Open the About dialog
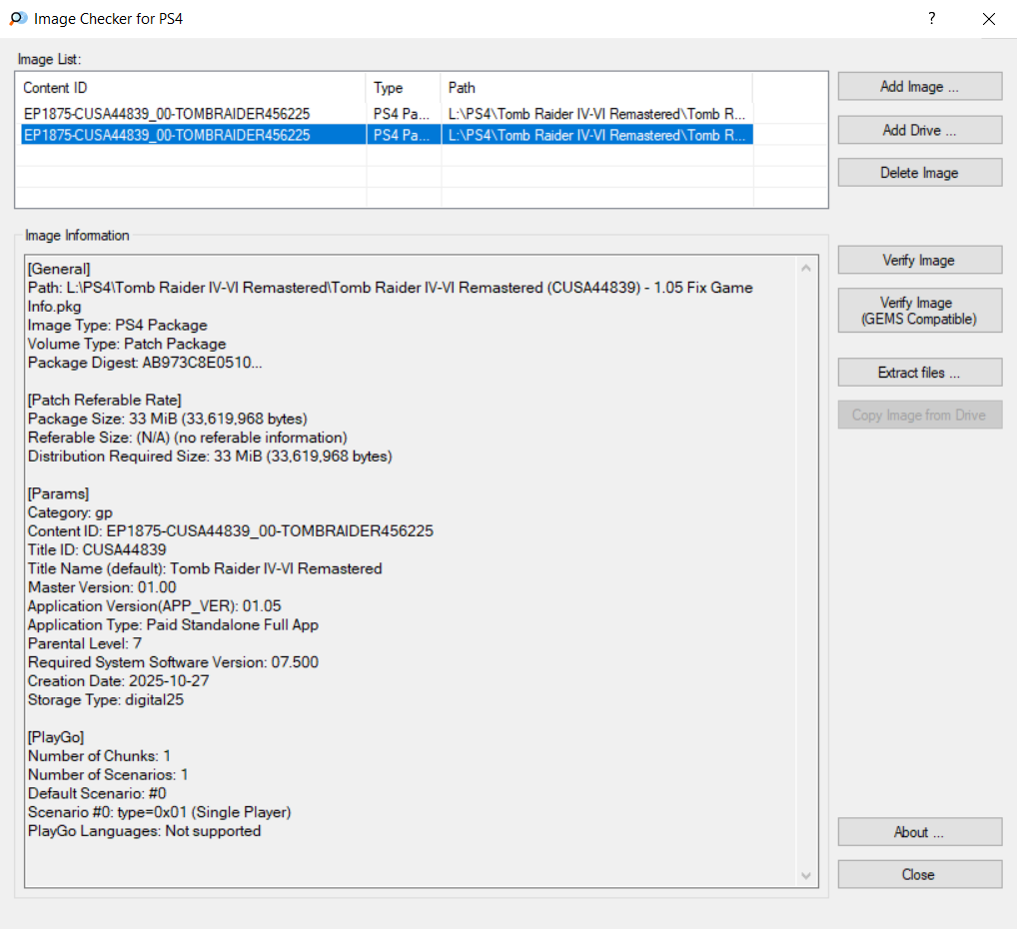1017x929 pixels. (919, 832)
